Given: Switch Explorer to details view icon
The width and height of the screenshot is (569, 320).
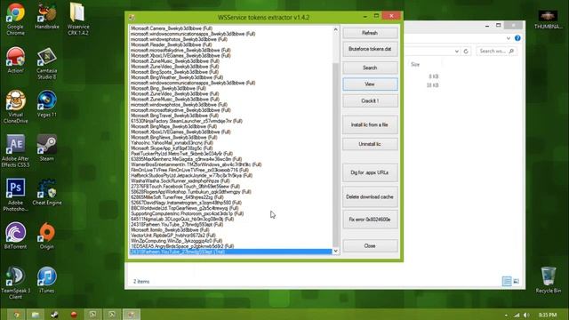Looking at the screenshot, I should [x=507, y=281].
